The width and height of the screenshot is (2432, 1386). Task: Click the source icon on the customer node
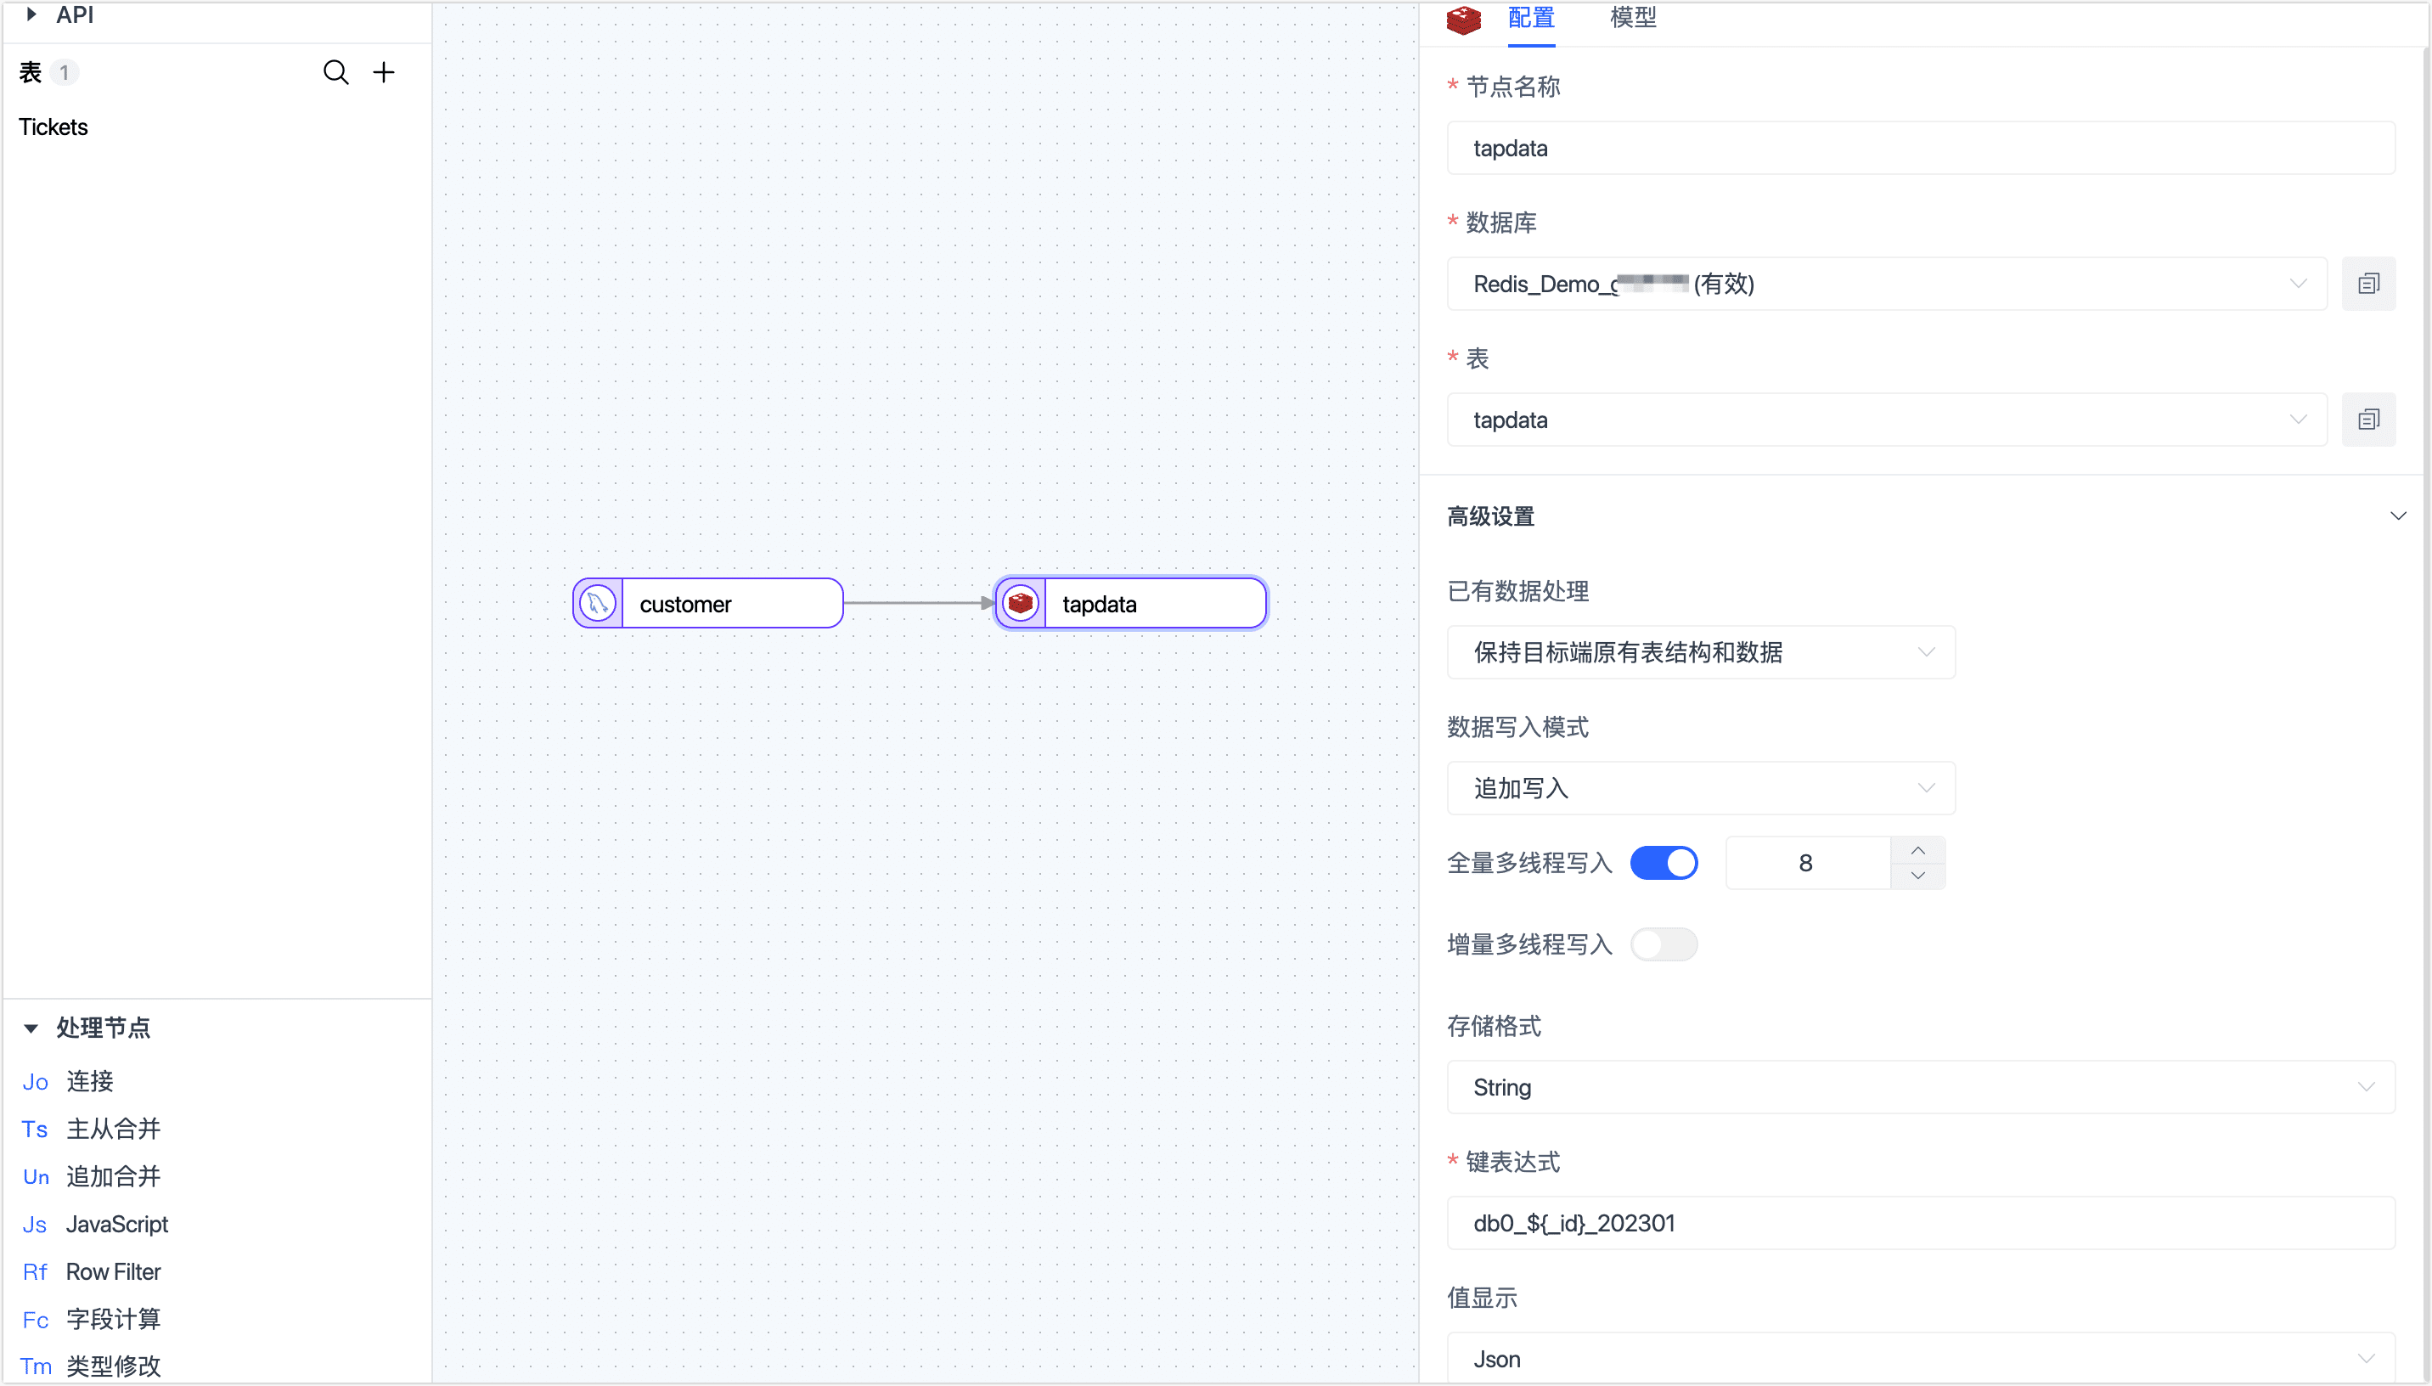point(597,603)
